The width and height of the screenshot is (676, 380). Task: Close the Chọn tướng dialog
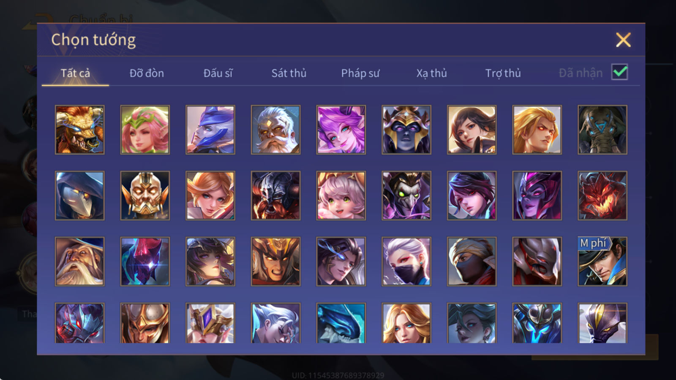point(623,40)
